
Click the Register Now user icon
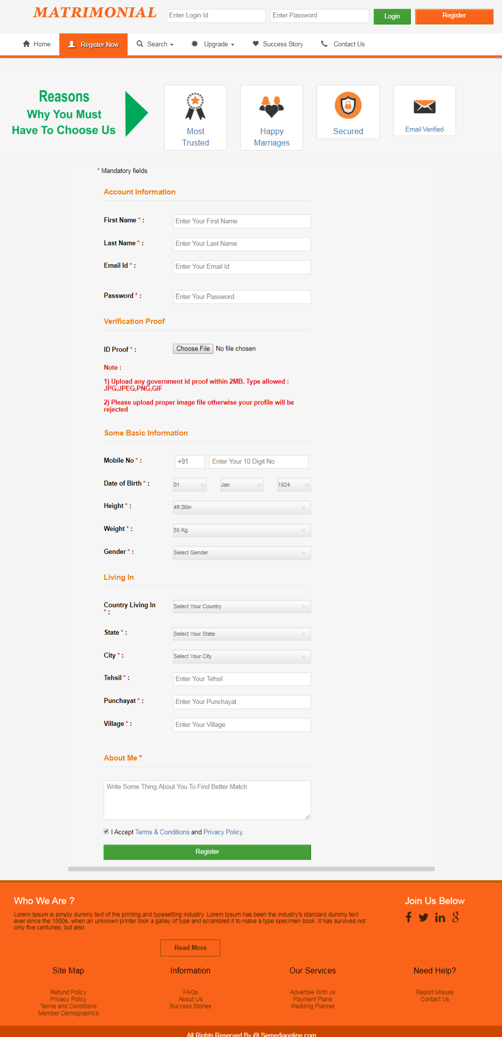72,44
